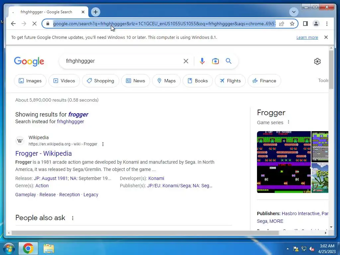
Task: Open the Hasbro Interactive publisher link
Action: tap(300, 213)
